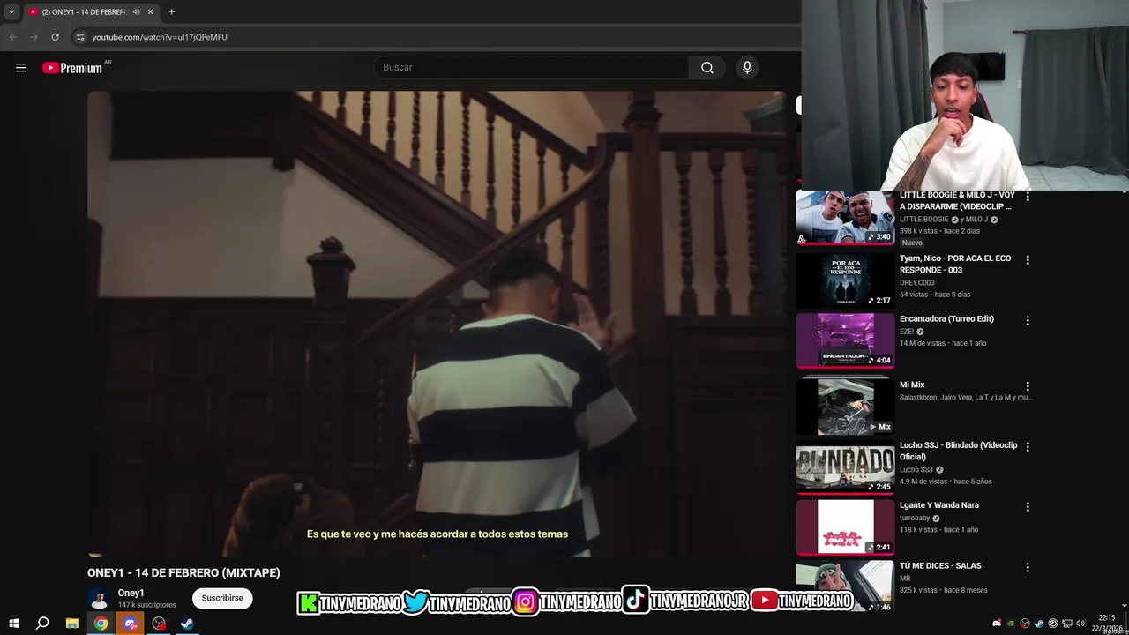Open Steam tray icon
Screen dimensions: 1129x635
tap(1039, 624)
